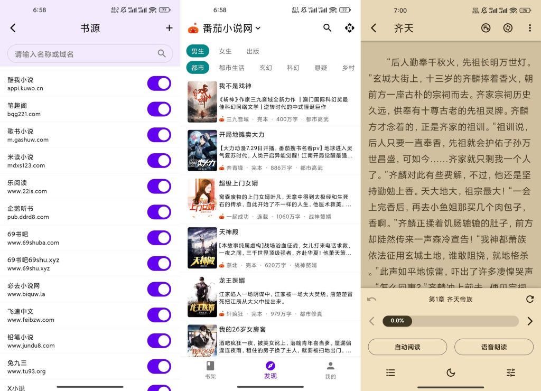Disable the 米读小说 source

(159, 161)
